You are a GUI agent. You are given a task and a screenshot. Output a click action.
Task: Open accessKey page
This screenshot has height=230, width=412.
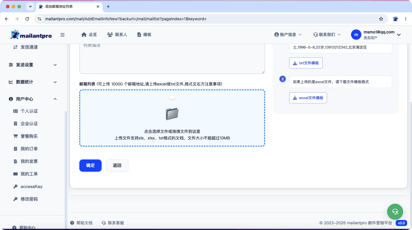click(31, 187)
